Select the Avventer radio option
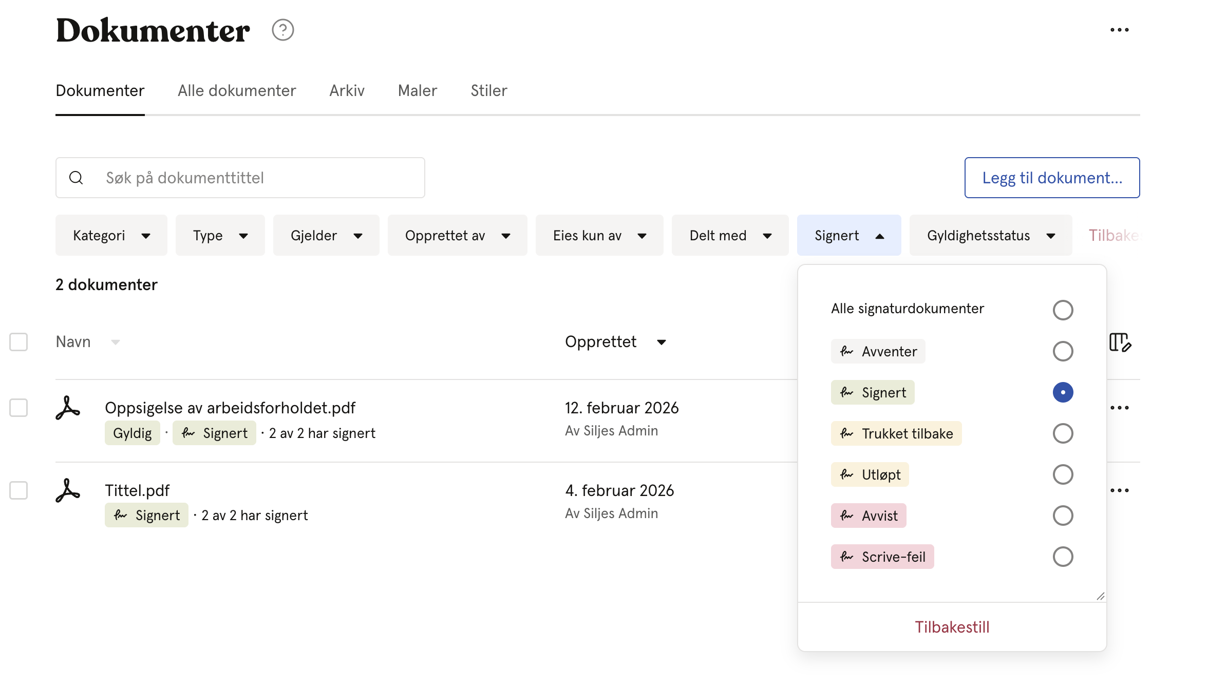Screen dimensions: 1208x686 click(1063, 351)
